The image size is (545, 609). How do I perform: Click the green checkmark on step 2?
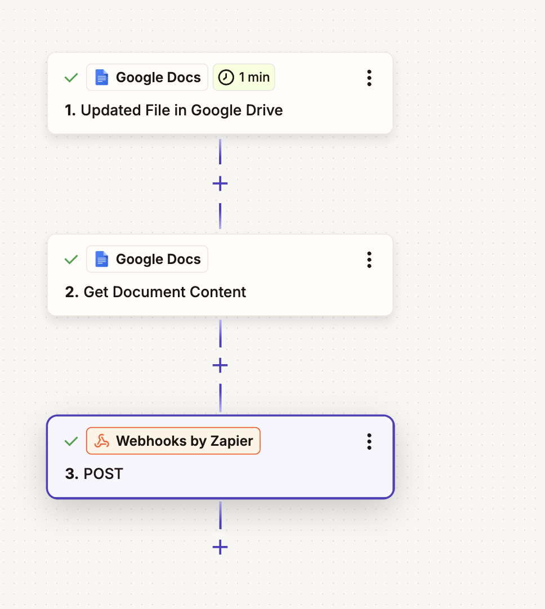click(71, 259)
